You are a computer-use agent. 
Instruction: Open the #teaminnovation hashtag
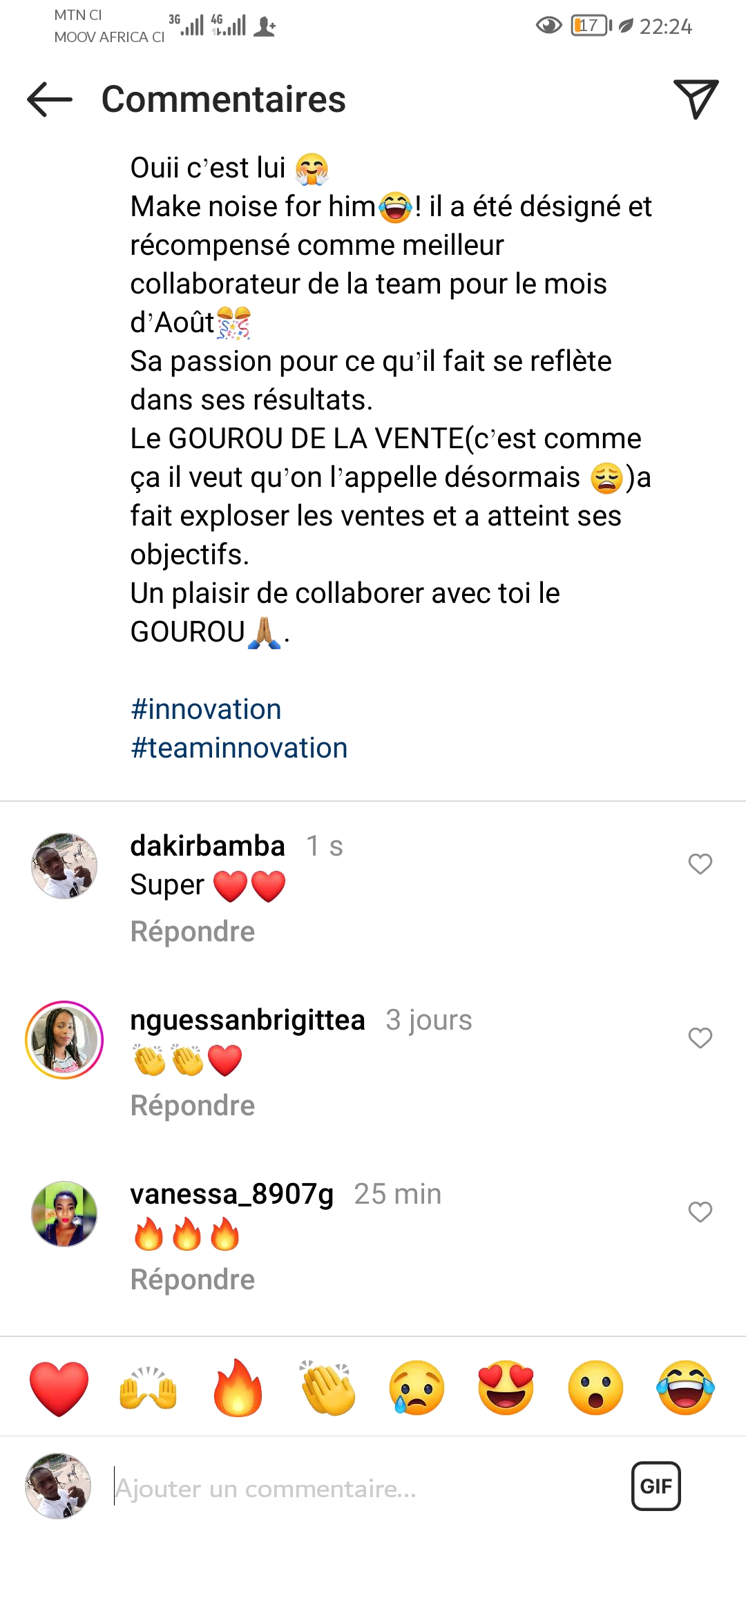239,748
